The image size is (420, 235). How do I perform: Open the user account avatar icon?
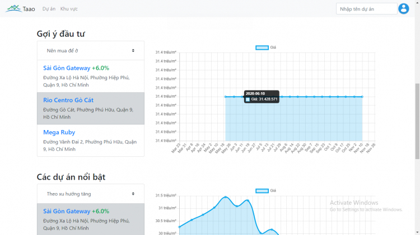click(x=403, y=8)
